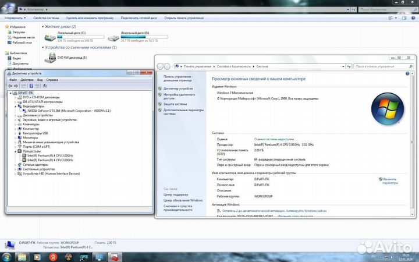Toggle the preview pane icon in Explorer toolbar
Viewport: 419px width, 262px height.
[x=404, y=18]
